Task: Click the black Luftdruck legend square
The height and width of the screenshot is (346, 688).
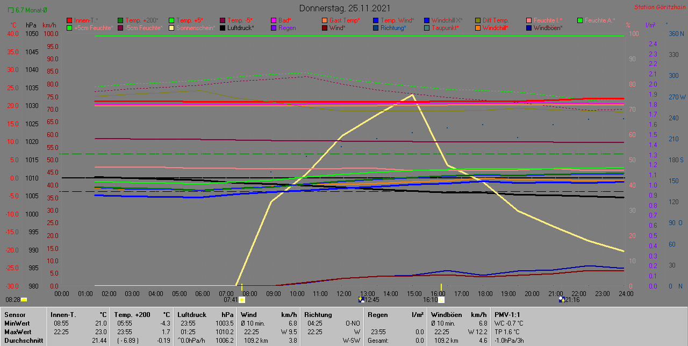Action: click(x=223, y=28)
